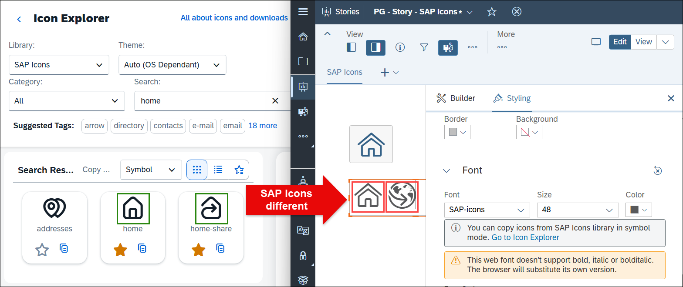Open display device preview icon
The image size is (683, 287).
(x=596, y=42)
